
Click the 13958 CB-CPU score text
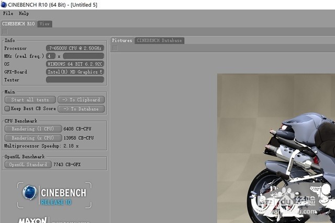pos(79,138)
